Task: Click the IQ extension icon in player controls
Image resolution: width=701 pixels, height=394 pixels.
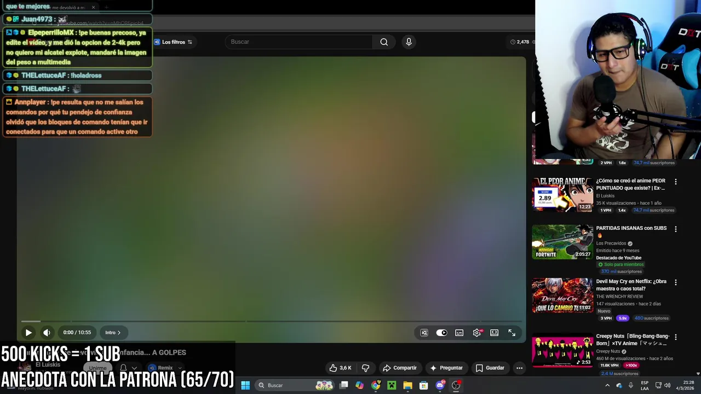Action: (x=424, y=333)
